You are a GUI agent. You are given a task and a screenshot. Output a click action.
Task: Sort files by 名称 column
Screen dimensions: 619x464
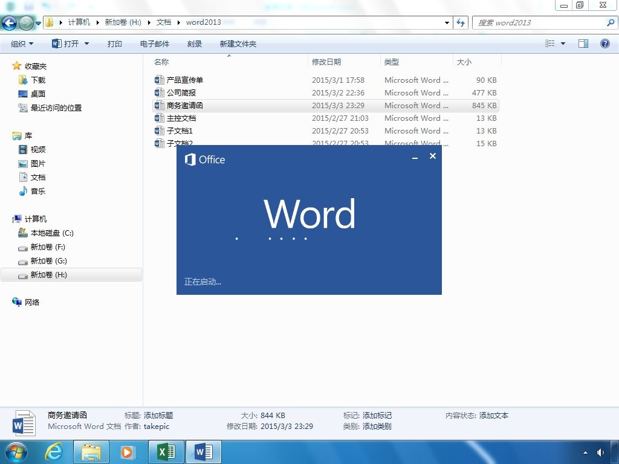[x=161, y=62]
